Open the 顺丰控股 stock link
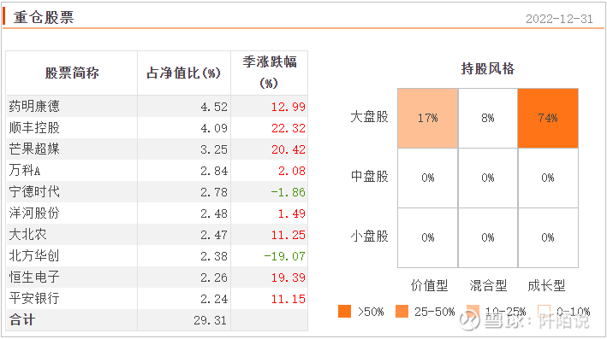The width and height of the screenshot is (607, 339). pyautogui.click(x=34, y=127)
